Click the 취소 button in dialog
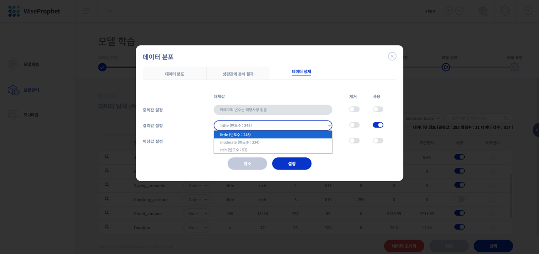Viewport: 539px width, 254px height. [247, 163]
